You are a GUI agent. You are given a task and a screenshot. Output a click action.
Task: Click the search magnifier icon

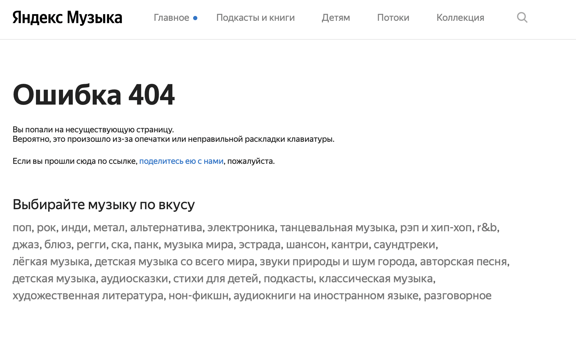pos(522,18)
